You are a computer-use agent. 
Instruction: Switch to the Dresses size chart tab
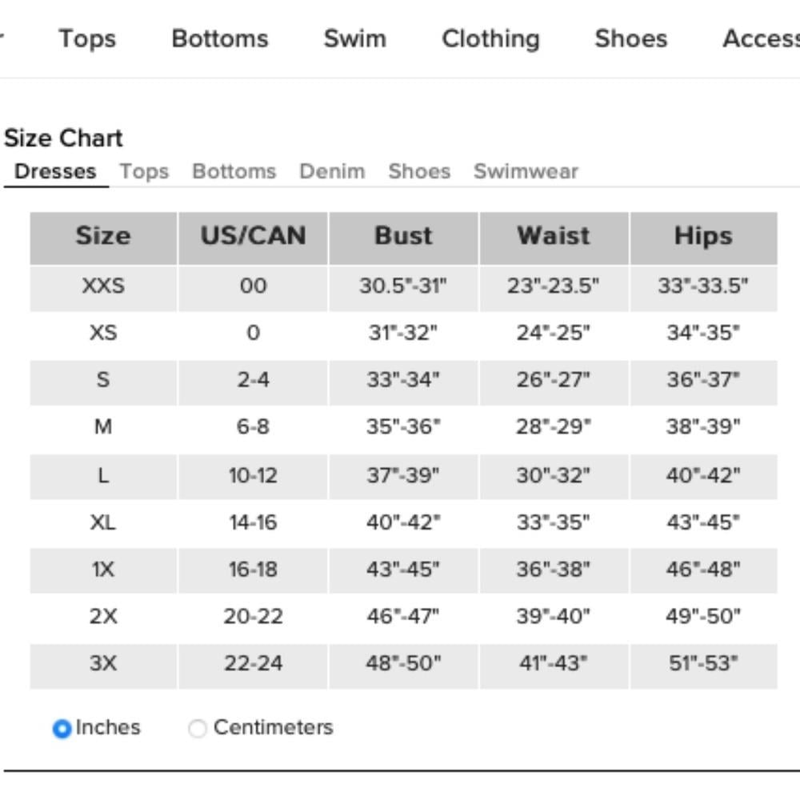click(56, 171)
